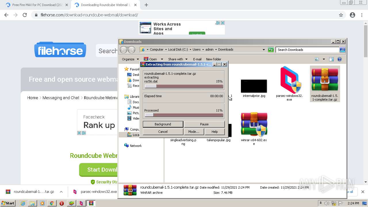Click the green refresh icon in Explorer

click(271, 50)
